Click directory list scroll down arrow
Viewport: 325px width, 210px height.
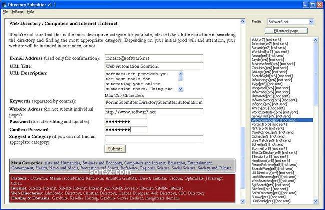pyautogui.click(x=315, y=201)
